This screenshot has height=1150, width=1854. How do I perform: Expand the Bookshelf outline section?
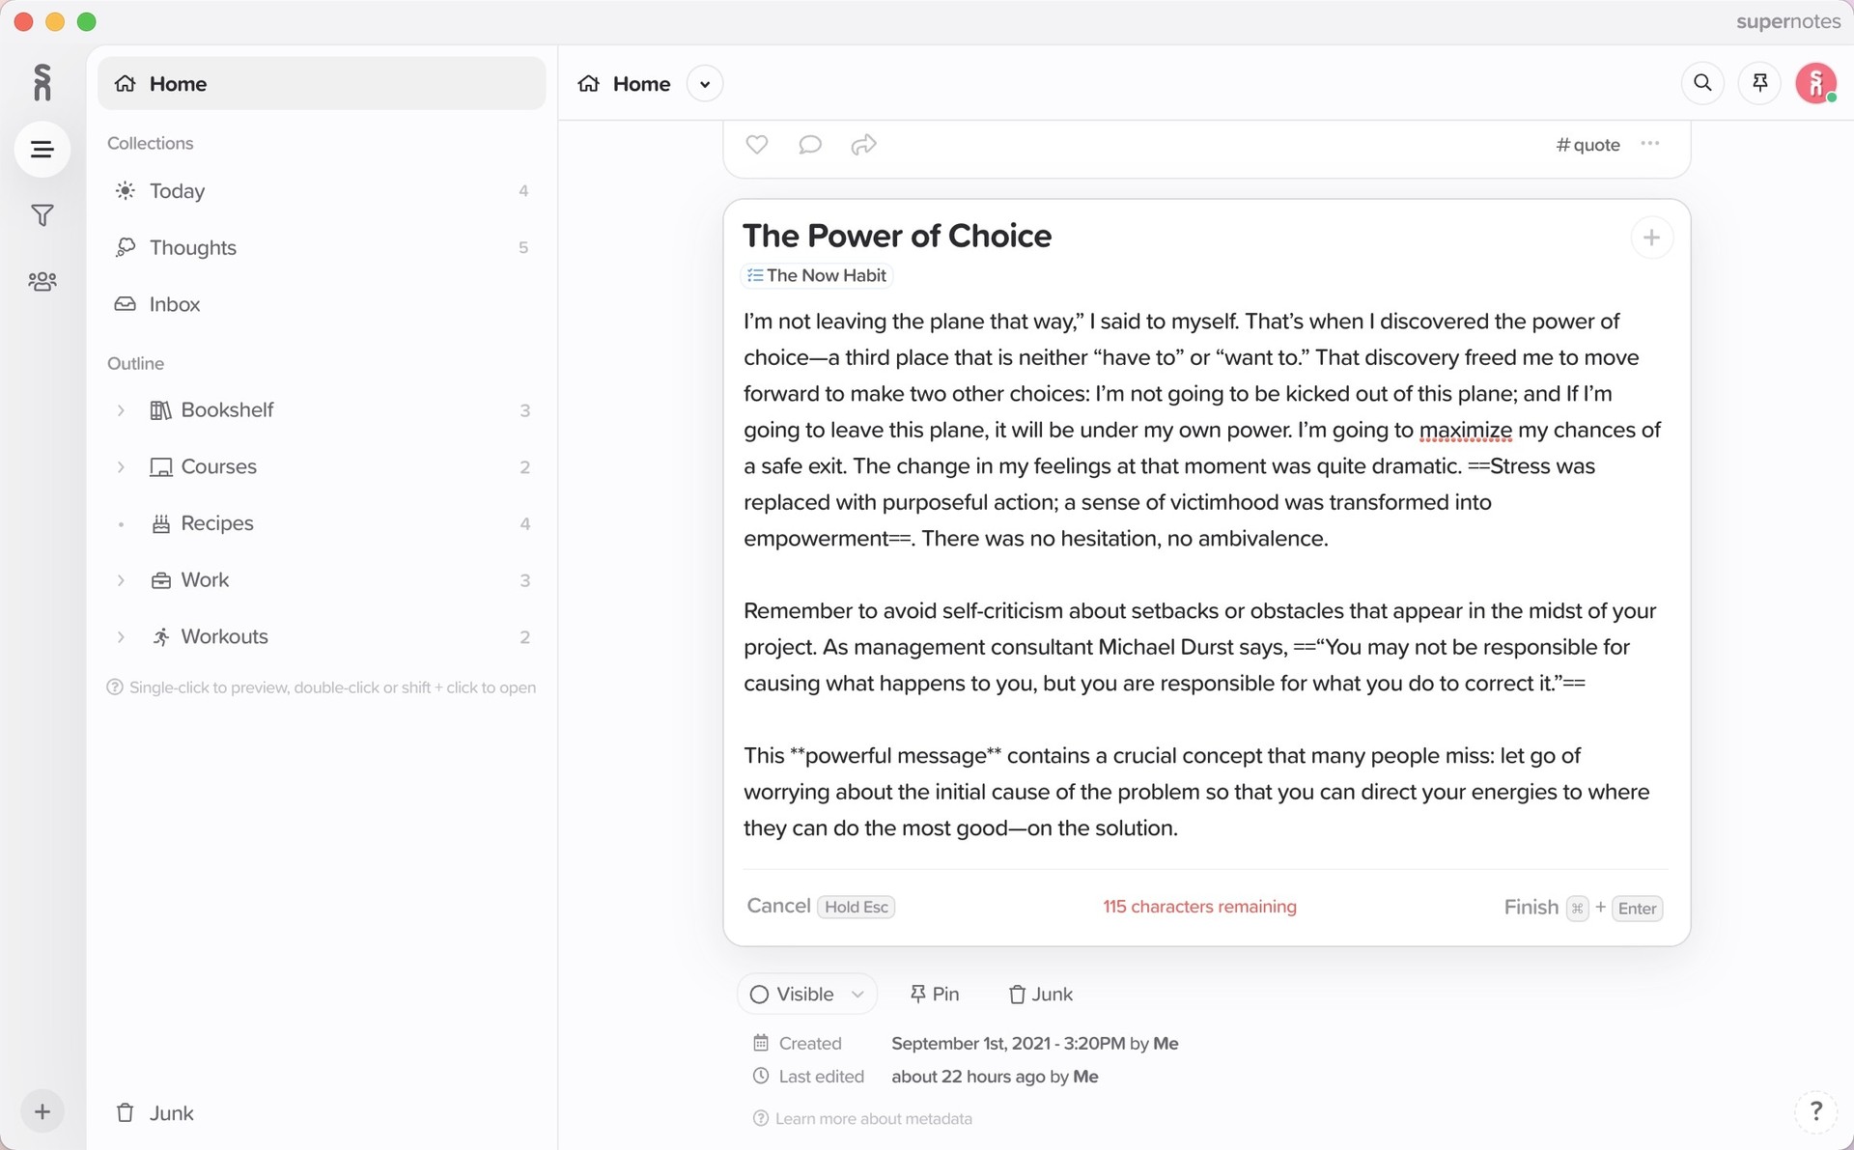(x=121, y=409)
